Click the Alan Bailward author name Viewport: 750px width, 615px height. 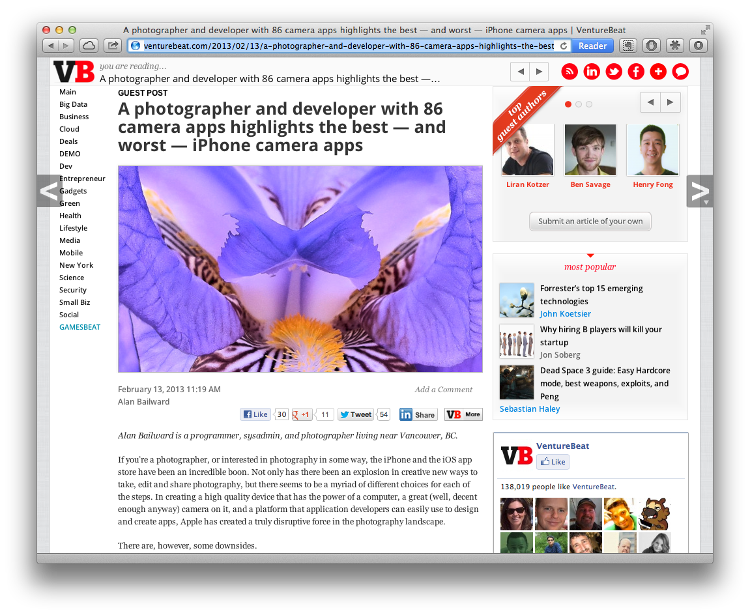point(143,402)
